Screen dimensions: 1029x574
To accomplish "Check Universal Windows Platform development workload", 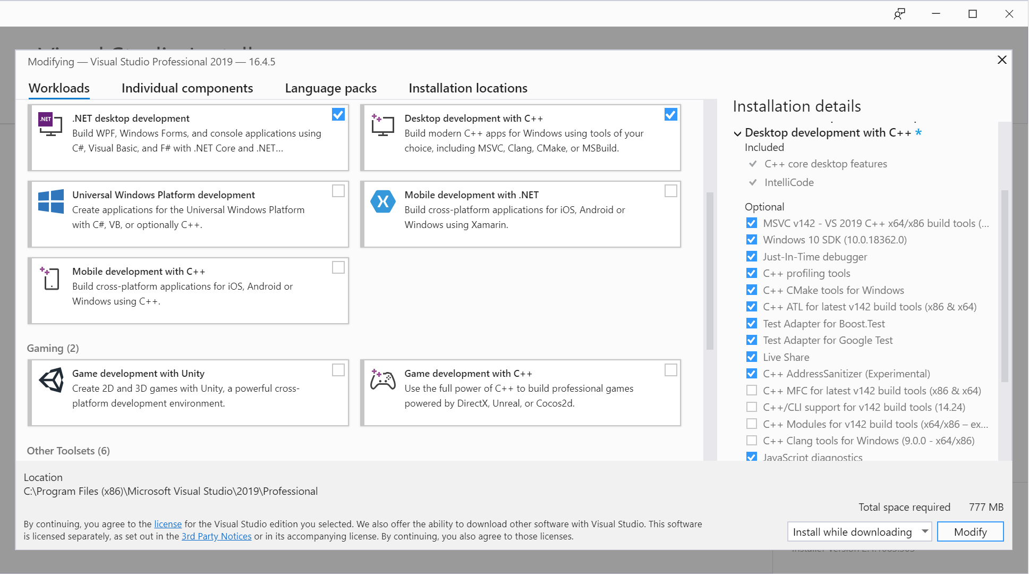I will click(338, 191).
